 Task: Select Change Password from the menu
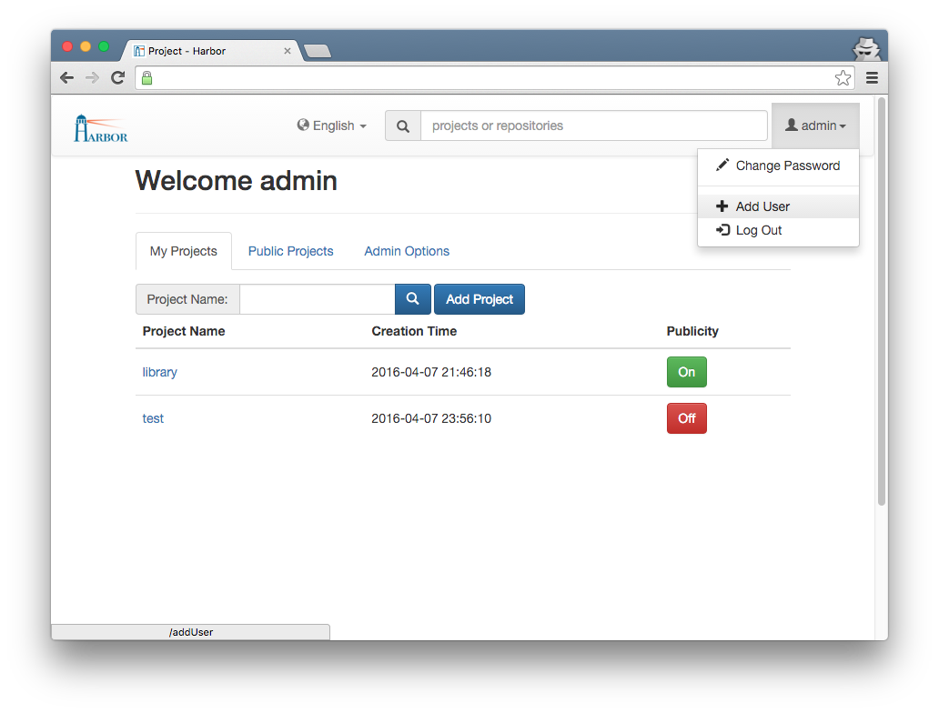pyautogui.click(x=778, y=166)
